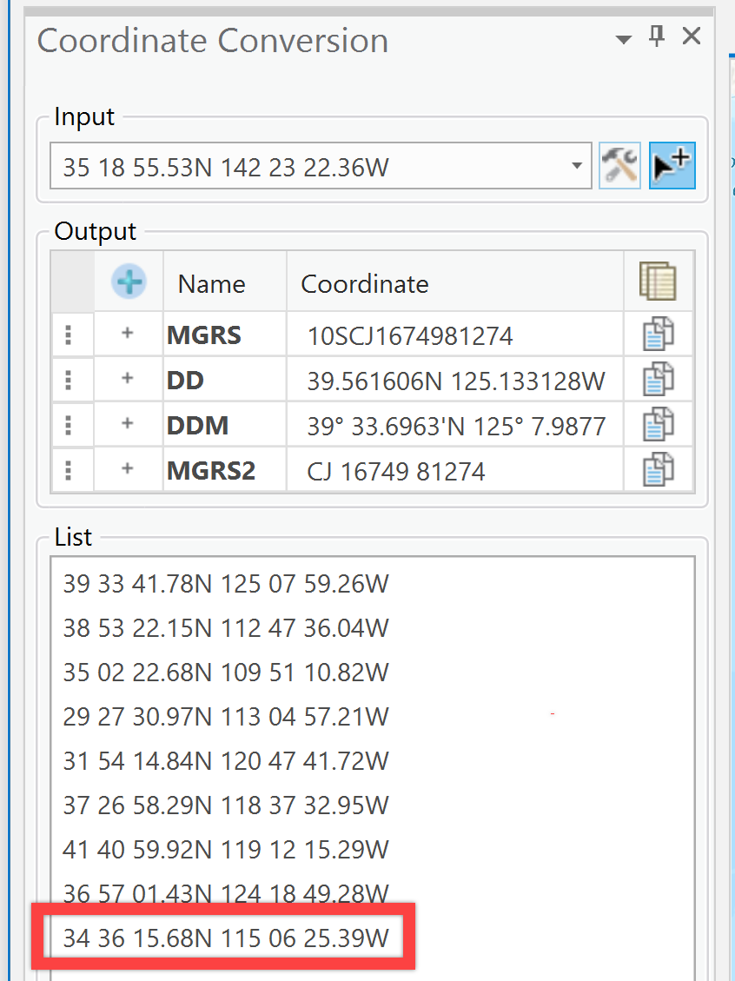Expand the MGRS output row

(x=128, y=333)
